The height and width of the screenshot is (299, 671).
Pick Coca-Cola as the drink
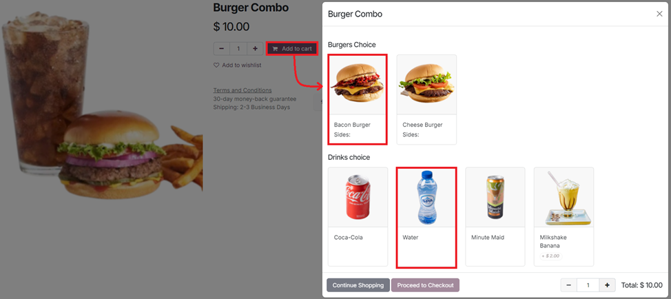click(x=358, y=217)
